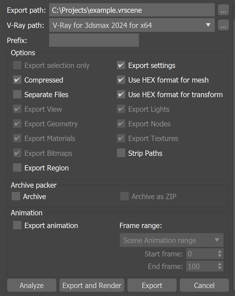
Task: Click the Prefix input field
Action: pyautogui.click(x=94, y=40)
